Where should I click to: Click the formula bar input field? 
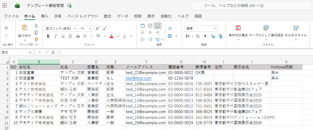(x=187, y=53)
